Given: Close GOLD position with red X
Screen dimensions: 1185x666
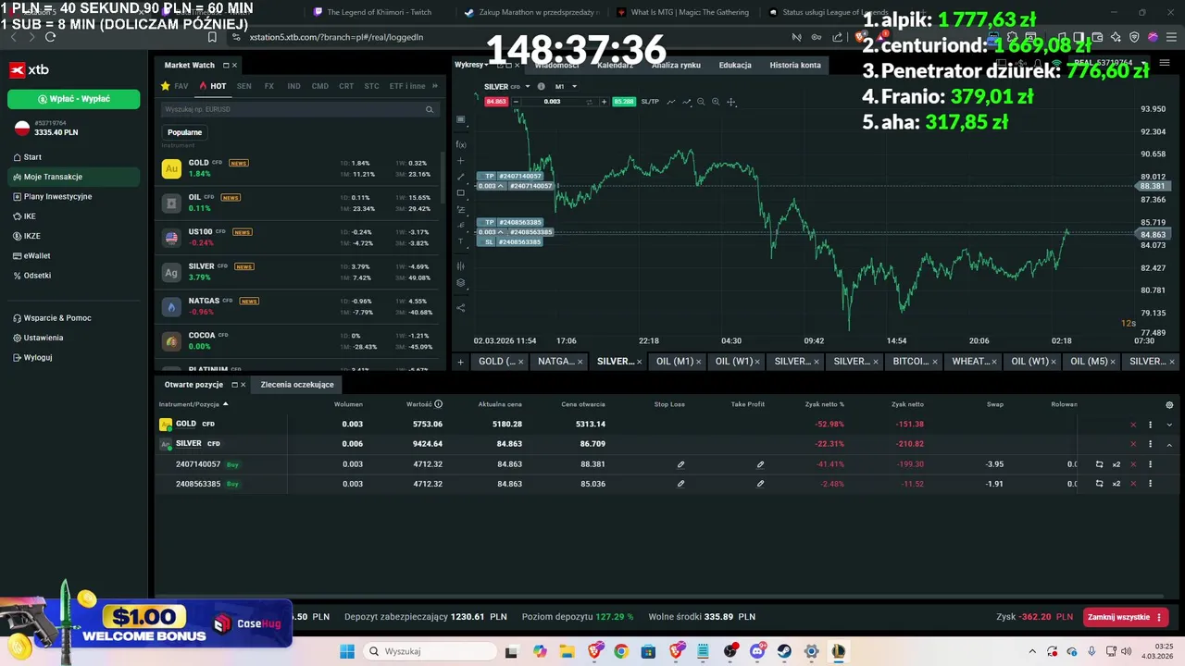Looking at the screenshot, I should pos(1133,425).
